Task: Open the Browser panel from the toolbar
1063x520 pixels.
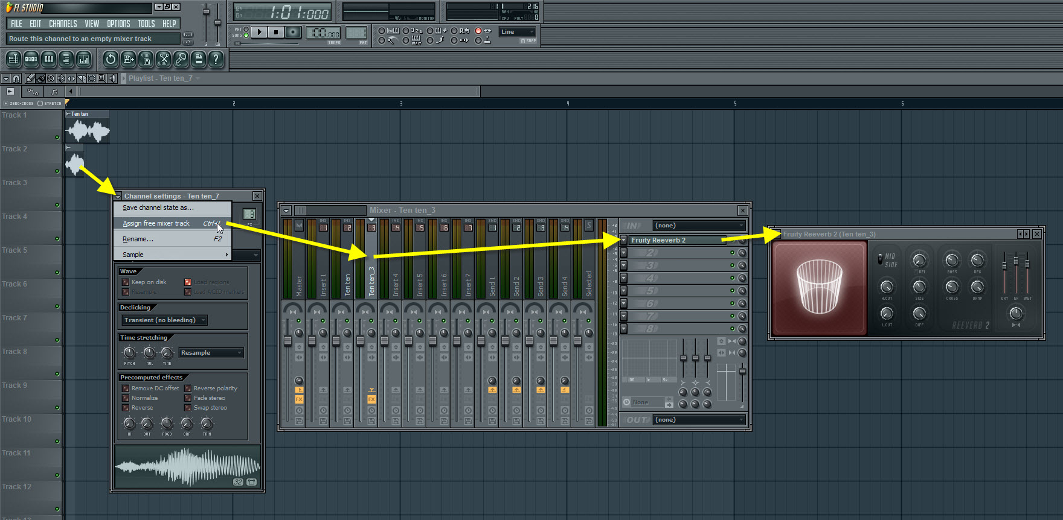Action: pyautogui.click(x=66, y=59)
